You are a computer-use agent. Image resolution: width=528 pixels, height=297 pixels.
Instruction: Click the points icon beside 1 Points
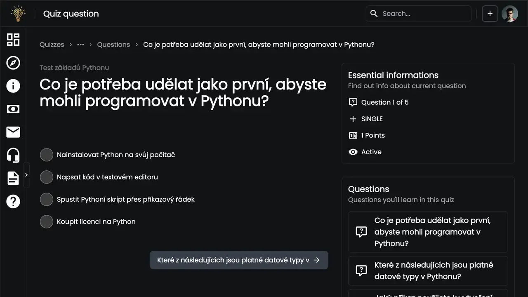pyautogui.click(x=353, y=135)
